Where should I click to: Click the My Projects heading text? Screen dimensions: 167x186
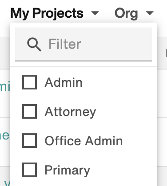point(47,13)
